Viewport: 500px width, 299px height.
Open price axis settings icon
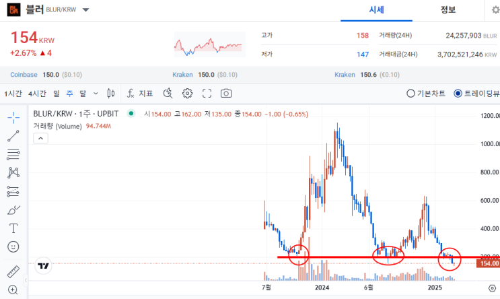pos(492,288)
